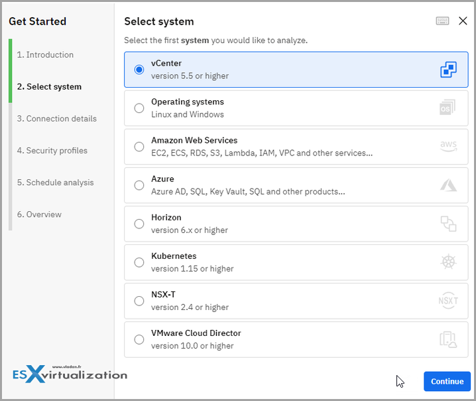Click the 'version 2.4 or higher' text
This screenshot has width=476, height=401.
(190, 307)
